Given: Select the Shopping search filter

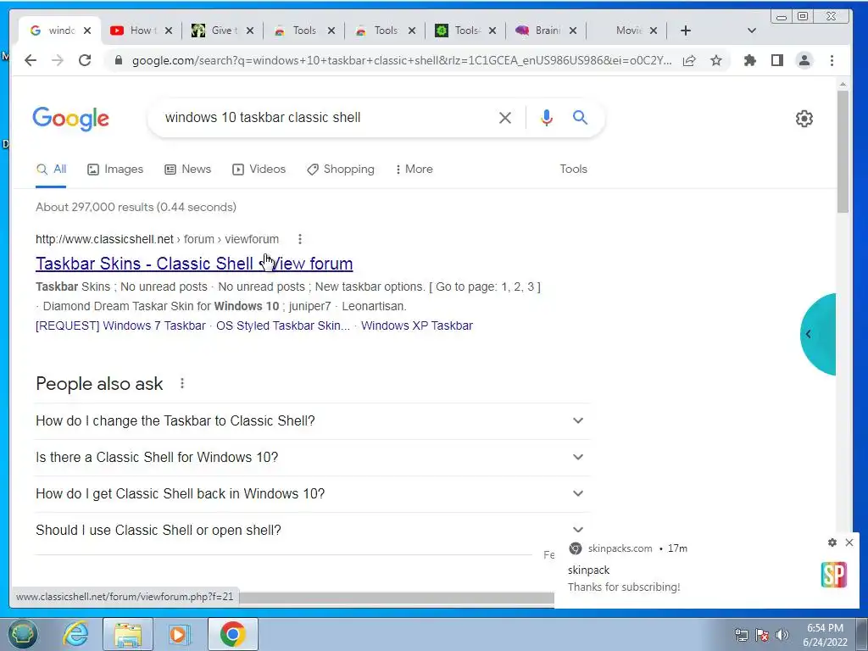Looking at the screenshot, I should [341, 169].
